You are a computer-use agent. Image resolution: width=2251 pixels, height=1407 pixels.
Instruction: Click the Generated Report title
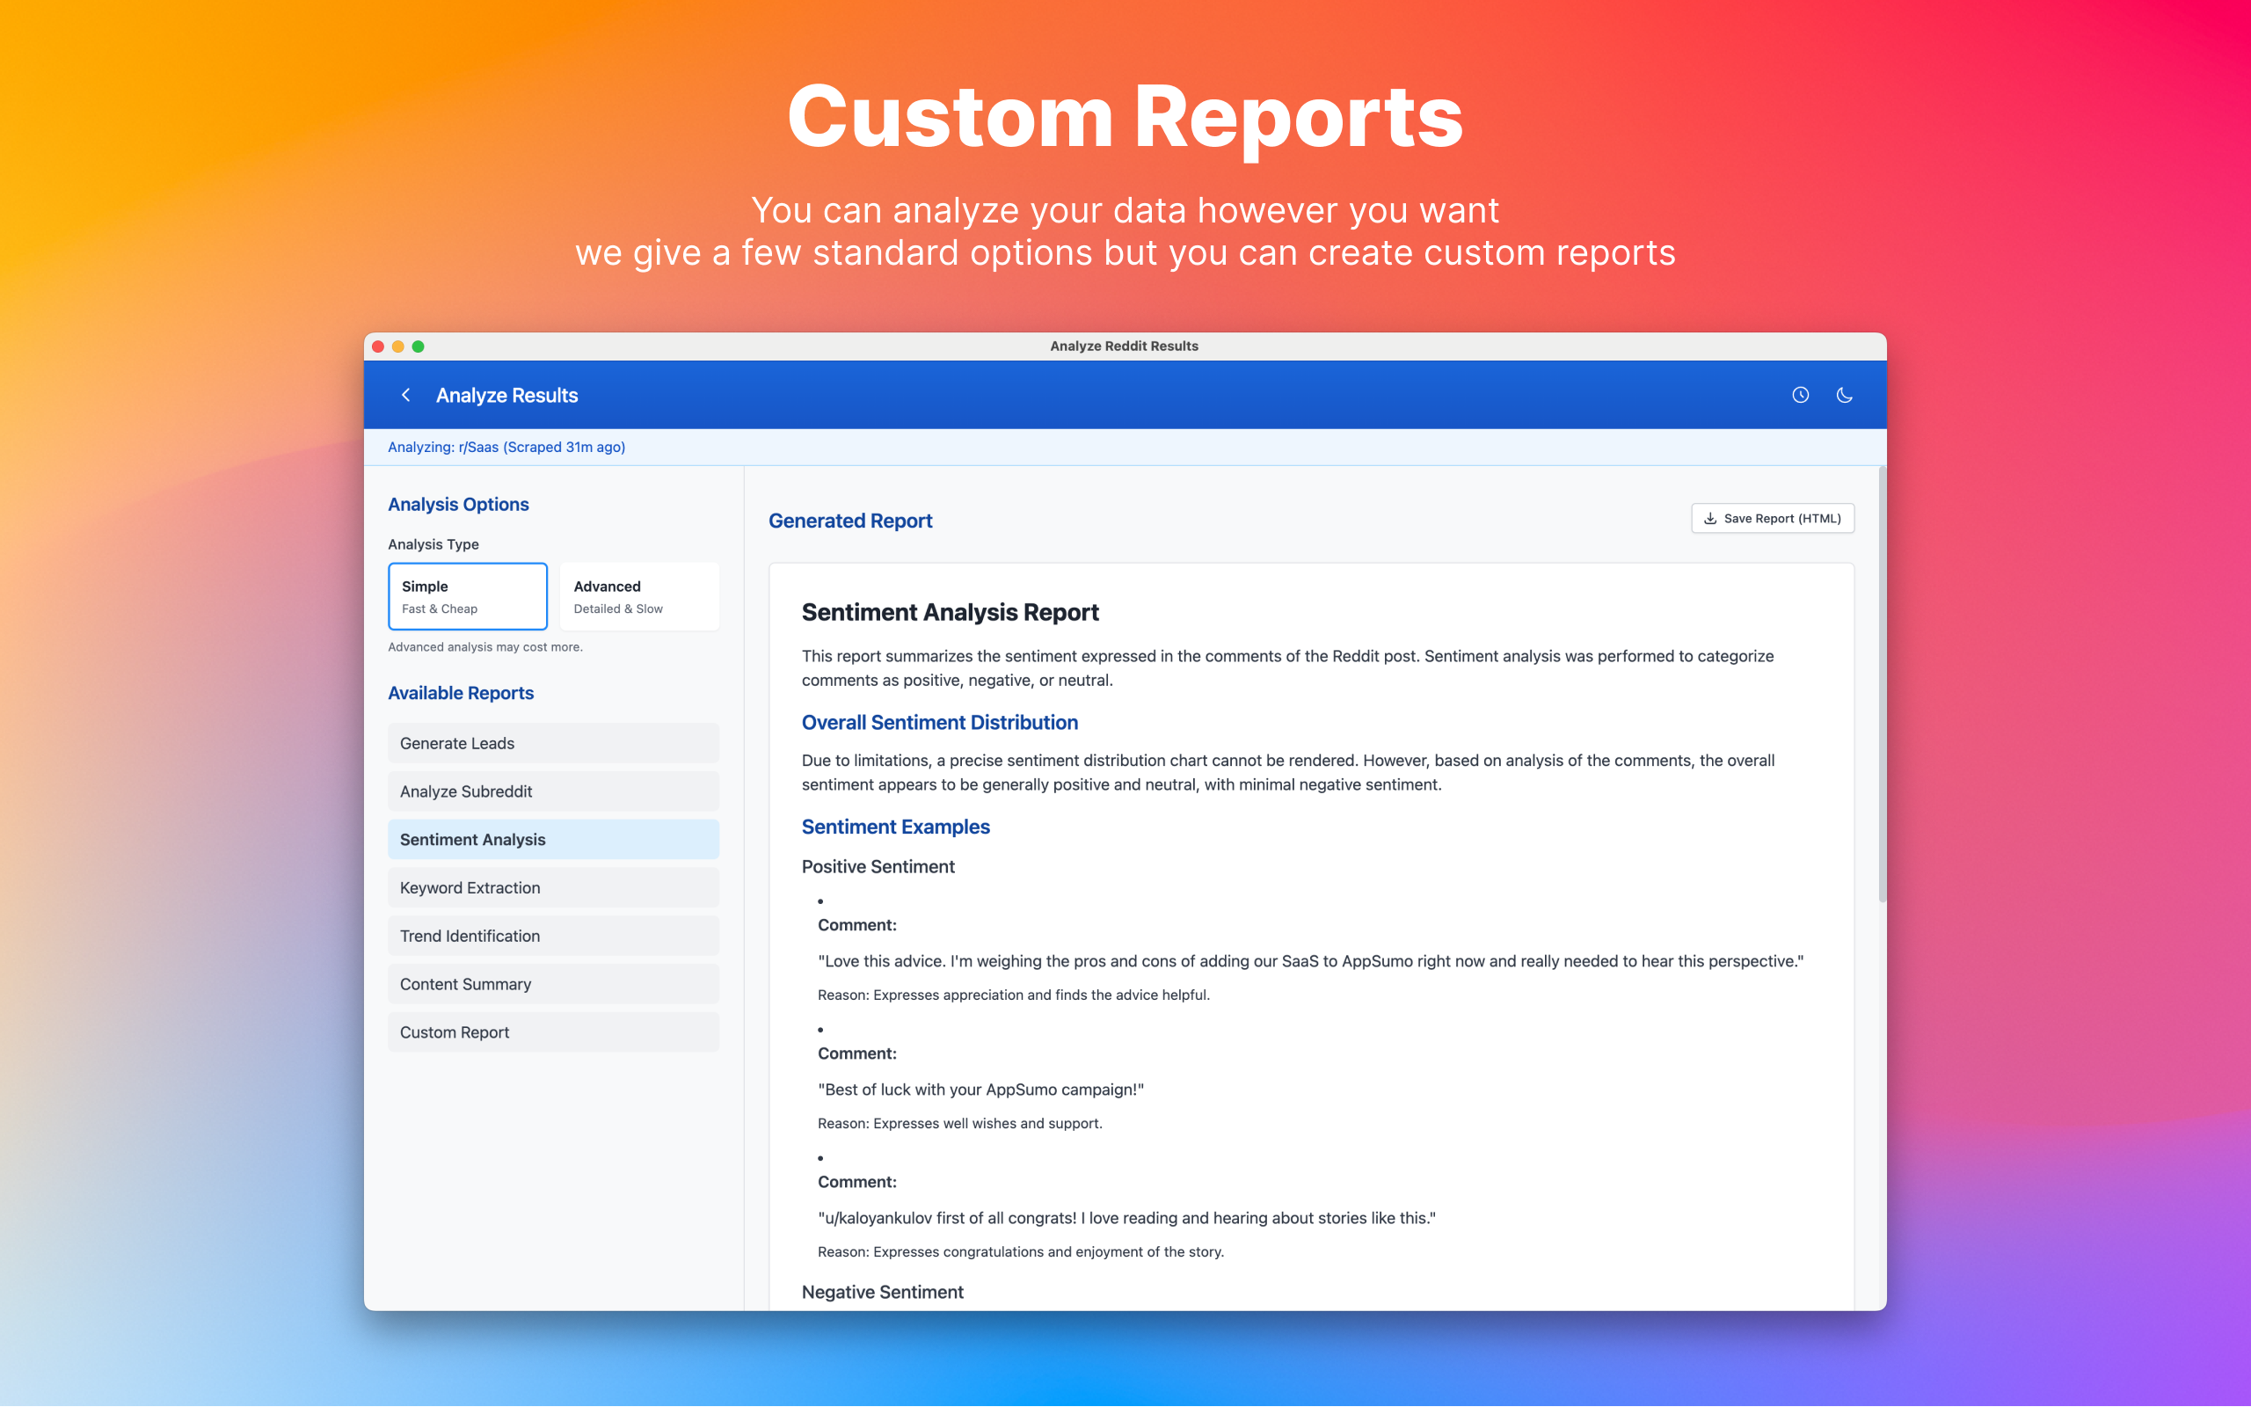pyautogui.click(x=849, y=521)
